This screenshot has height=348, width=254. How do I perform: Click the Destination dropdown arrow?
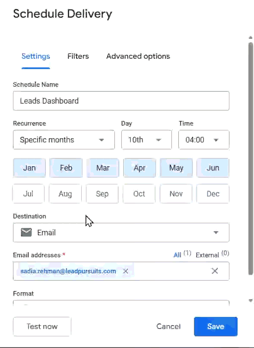pos(216,233)
